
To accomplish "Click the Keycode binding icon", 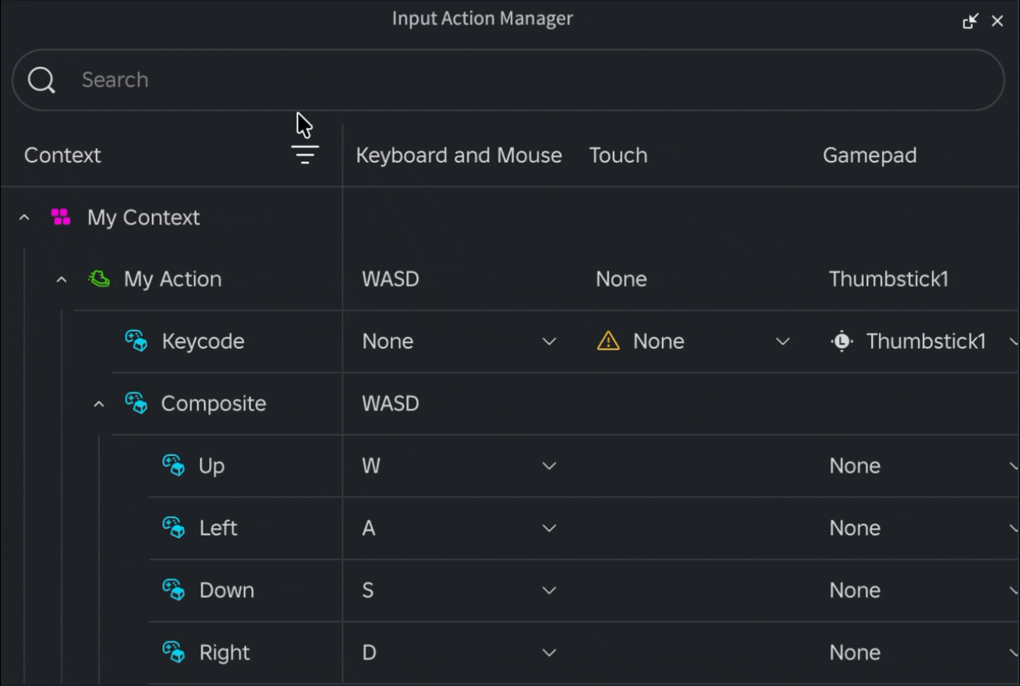I will 136,341.
